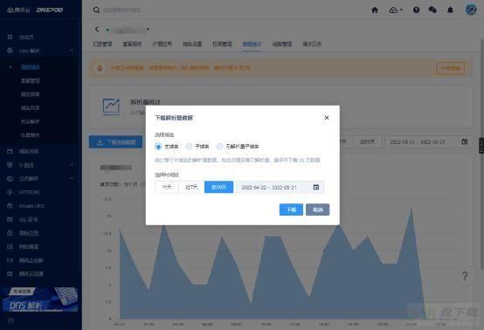The height and width of the screenshot is (330, 484).
Task: Click the icon beside 公共解析
Action: tap(10, 178)
